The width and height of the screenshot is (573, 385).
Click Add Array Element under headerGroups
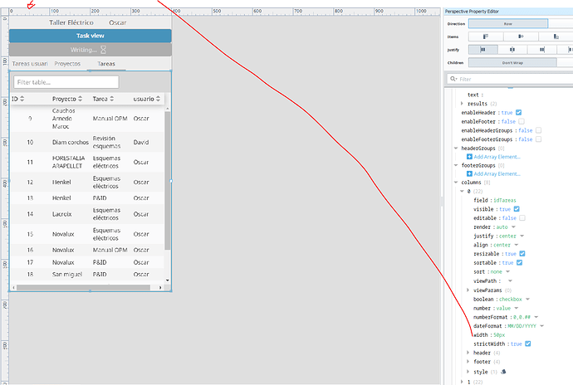point(497,157)
